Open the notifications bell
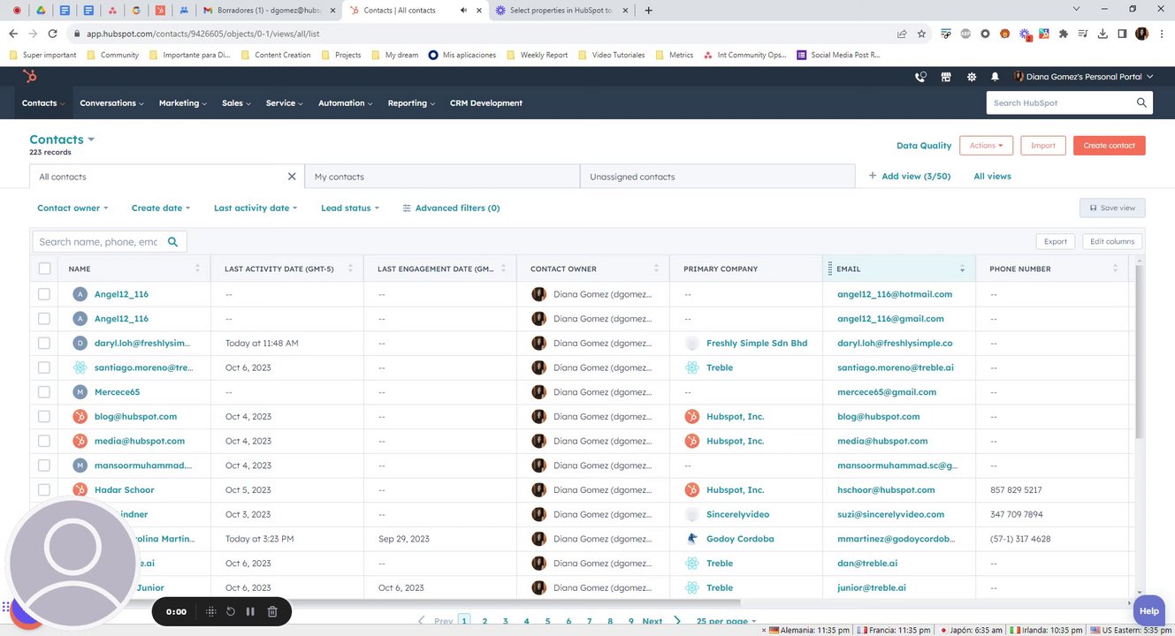 pos(996,77)
